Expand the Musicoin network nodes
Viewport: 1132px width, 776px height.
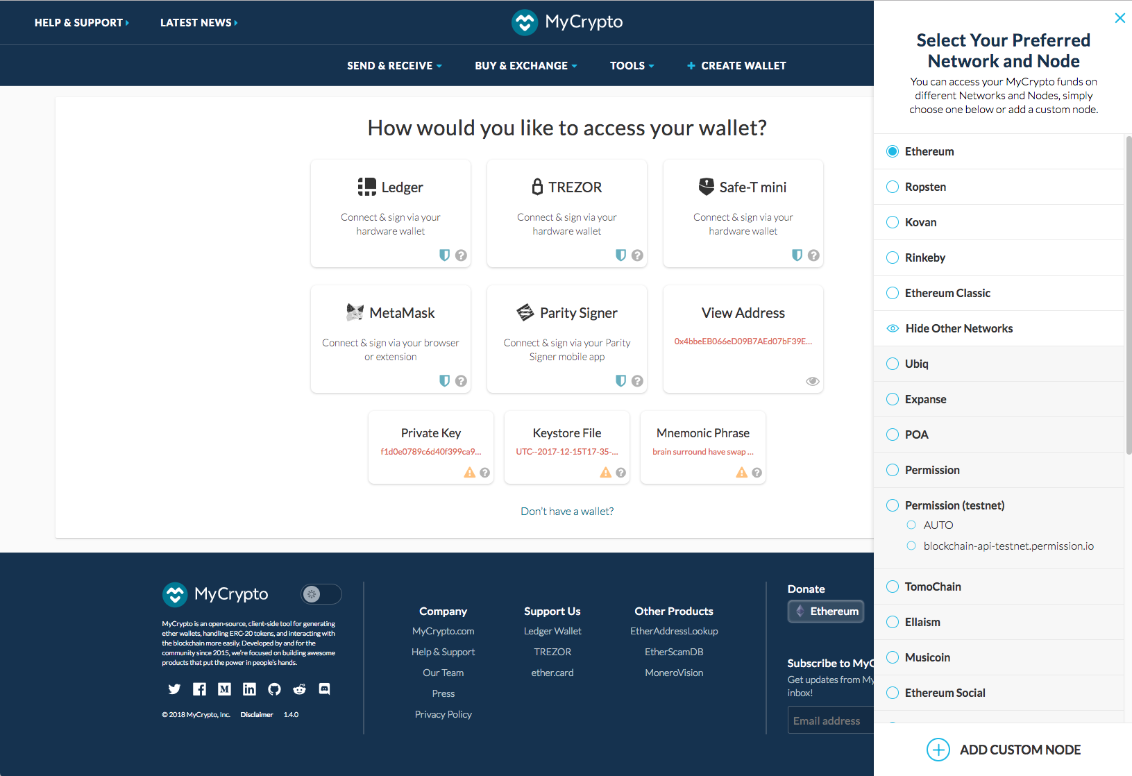pos(998,657)
